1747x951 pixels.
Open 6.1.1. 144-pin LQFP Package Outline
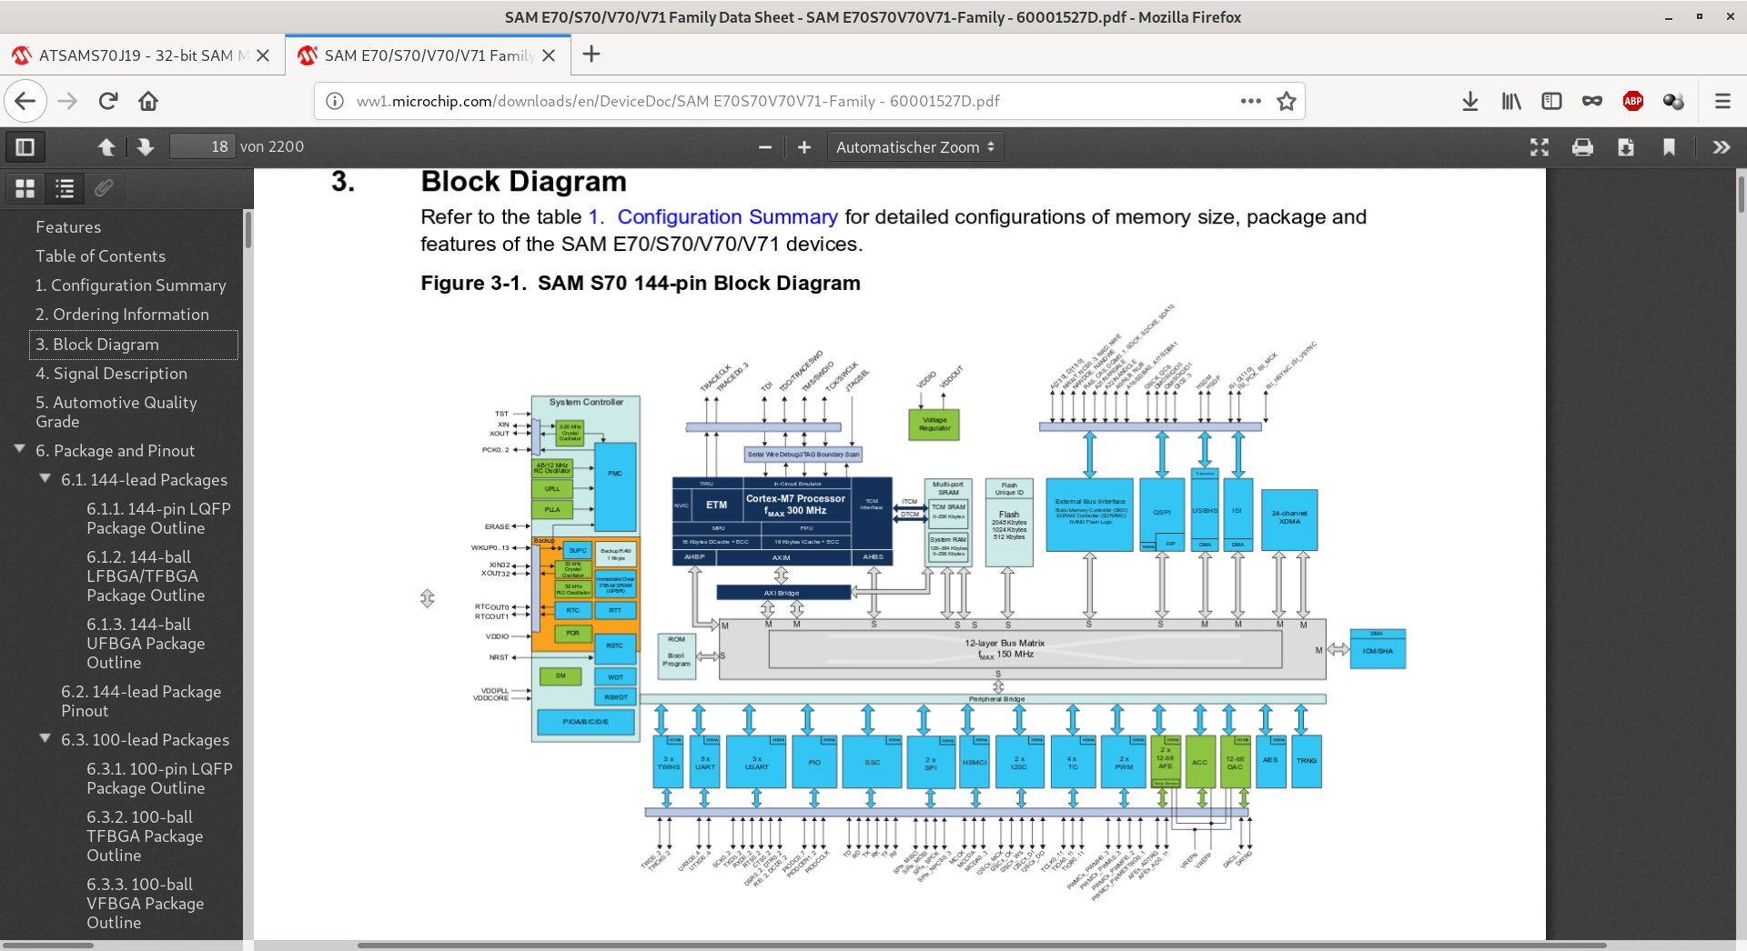click(x=159, y=518)
